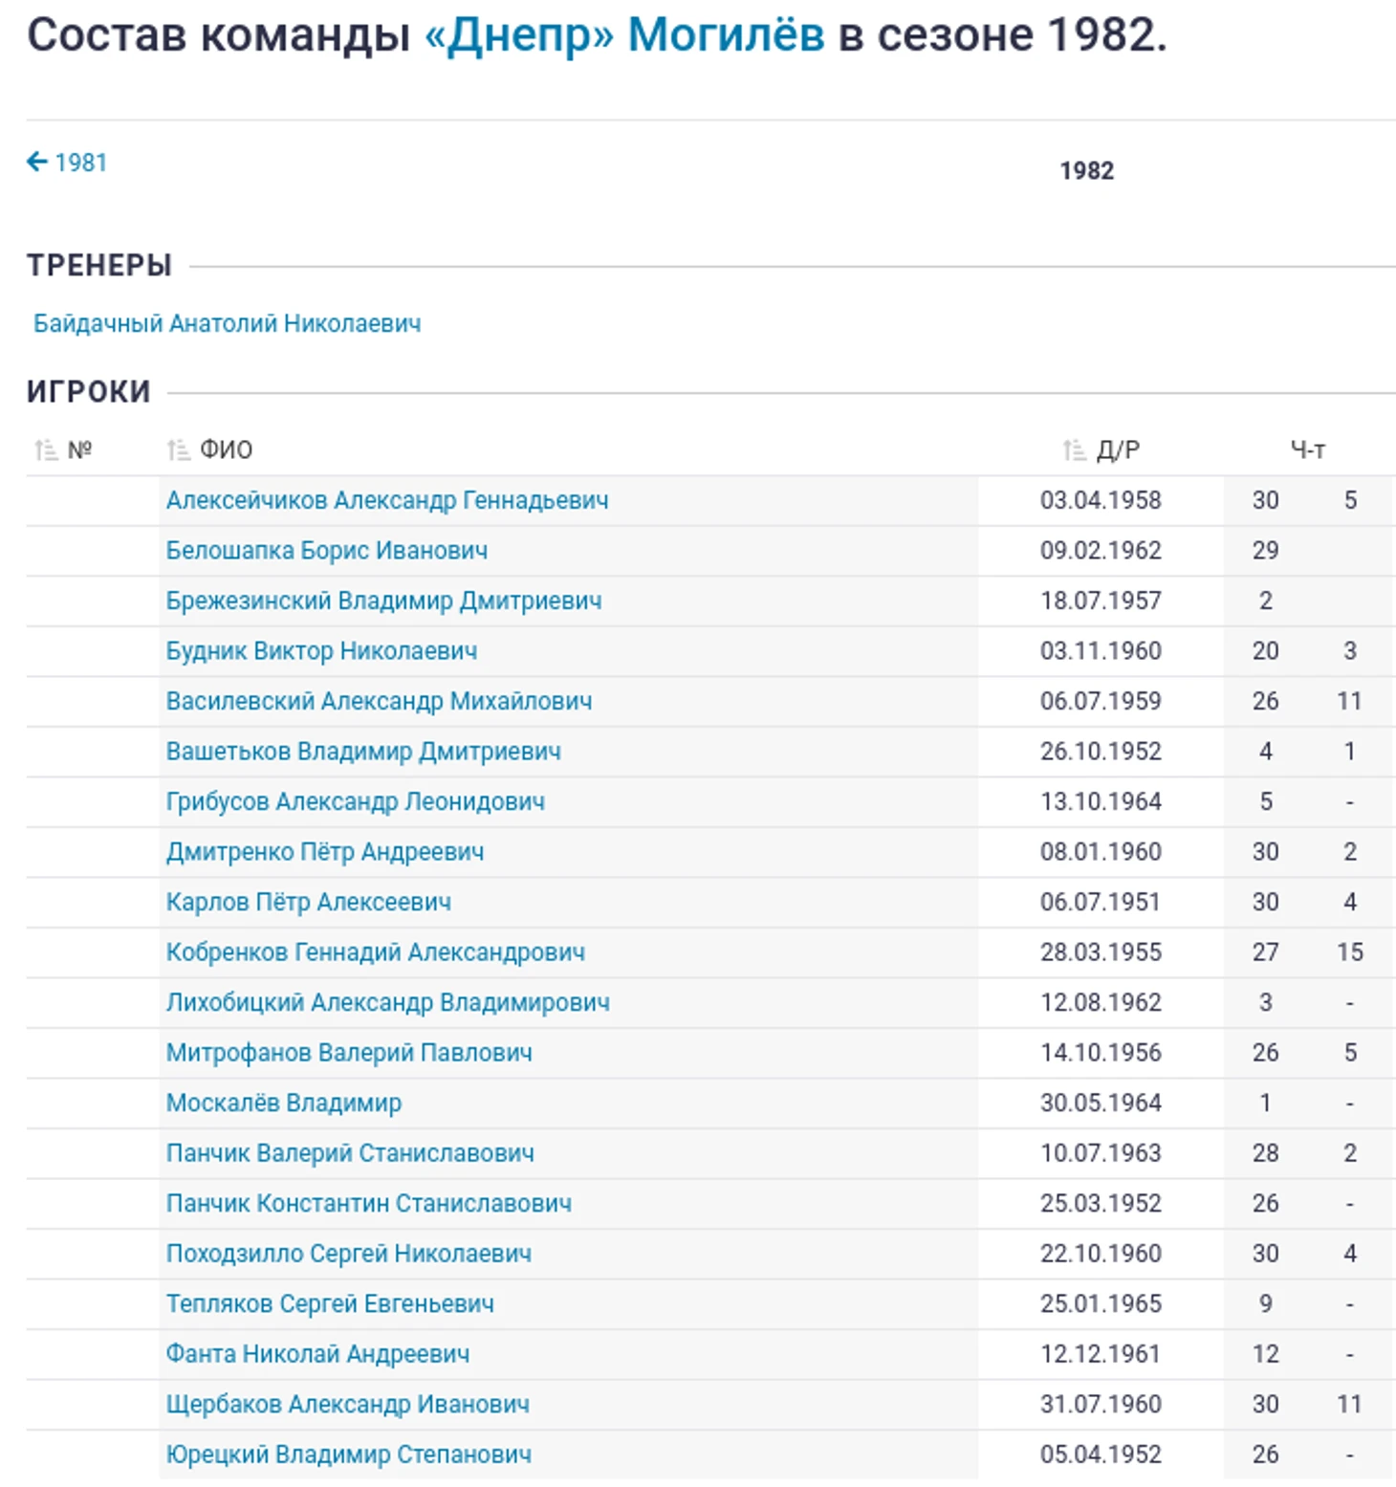Open player Белошапка Борис Иванович
The height and width of the screenshot is (1487, 1396).
327,551
